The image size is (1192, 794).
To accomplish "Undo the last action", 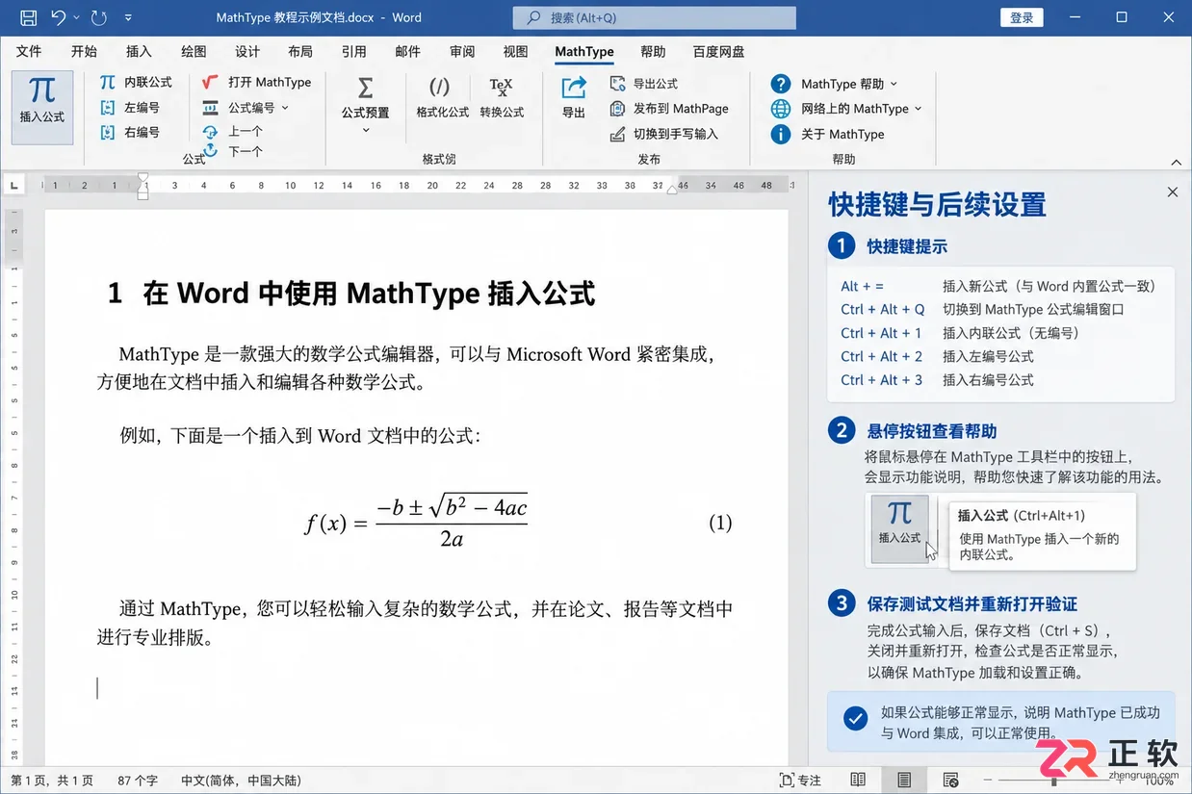I will [59, 17].
